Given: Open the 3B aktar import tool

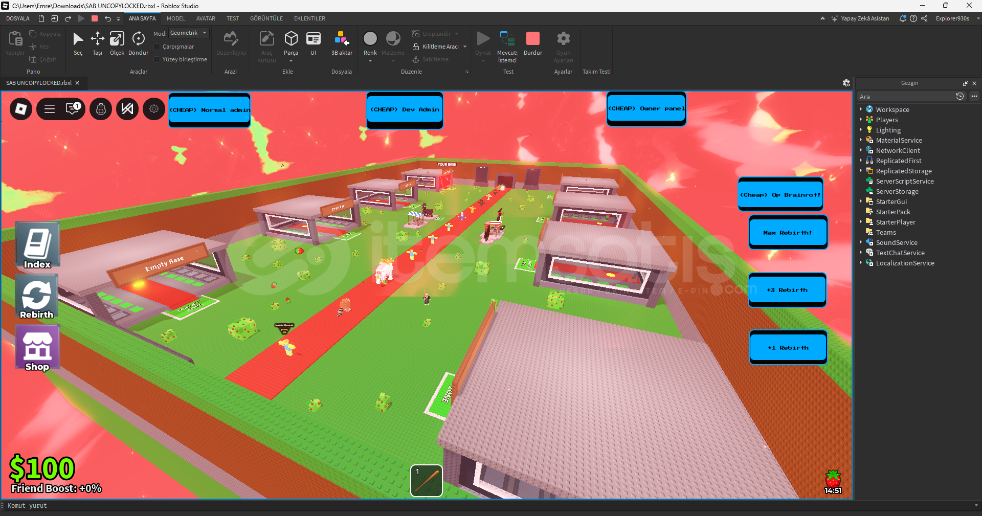Looking at the screenshot, I should click(342, 43).
